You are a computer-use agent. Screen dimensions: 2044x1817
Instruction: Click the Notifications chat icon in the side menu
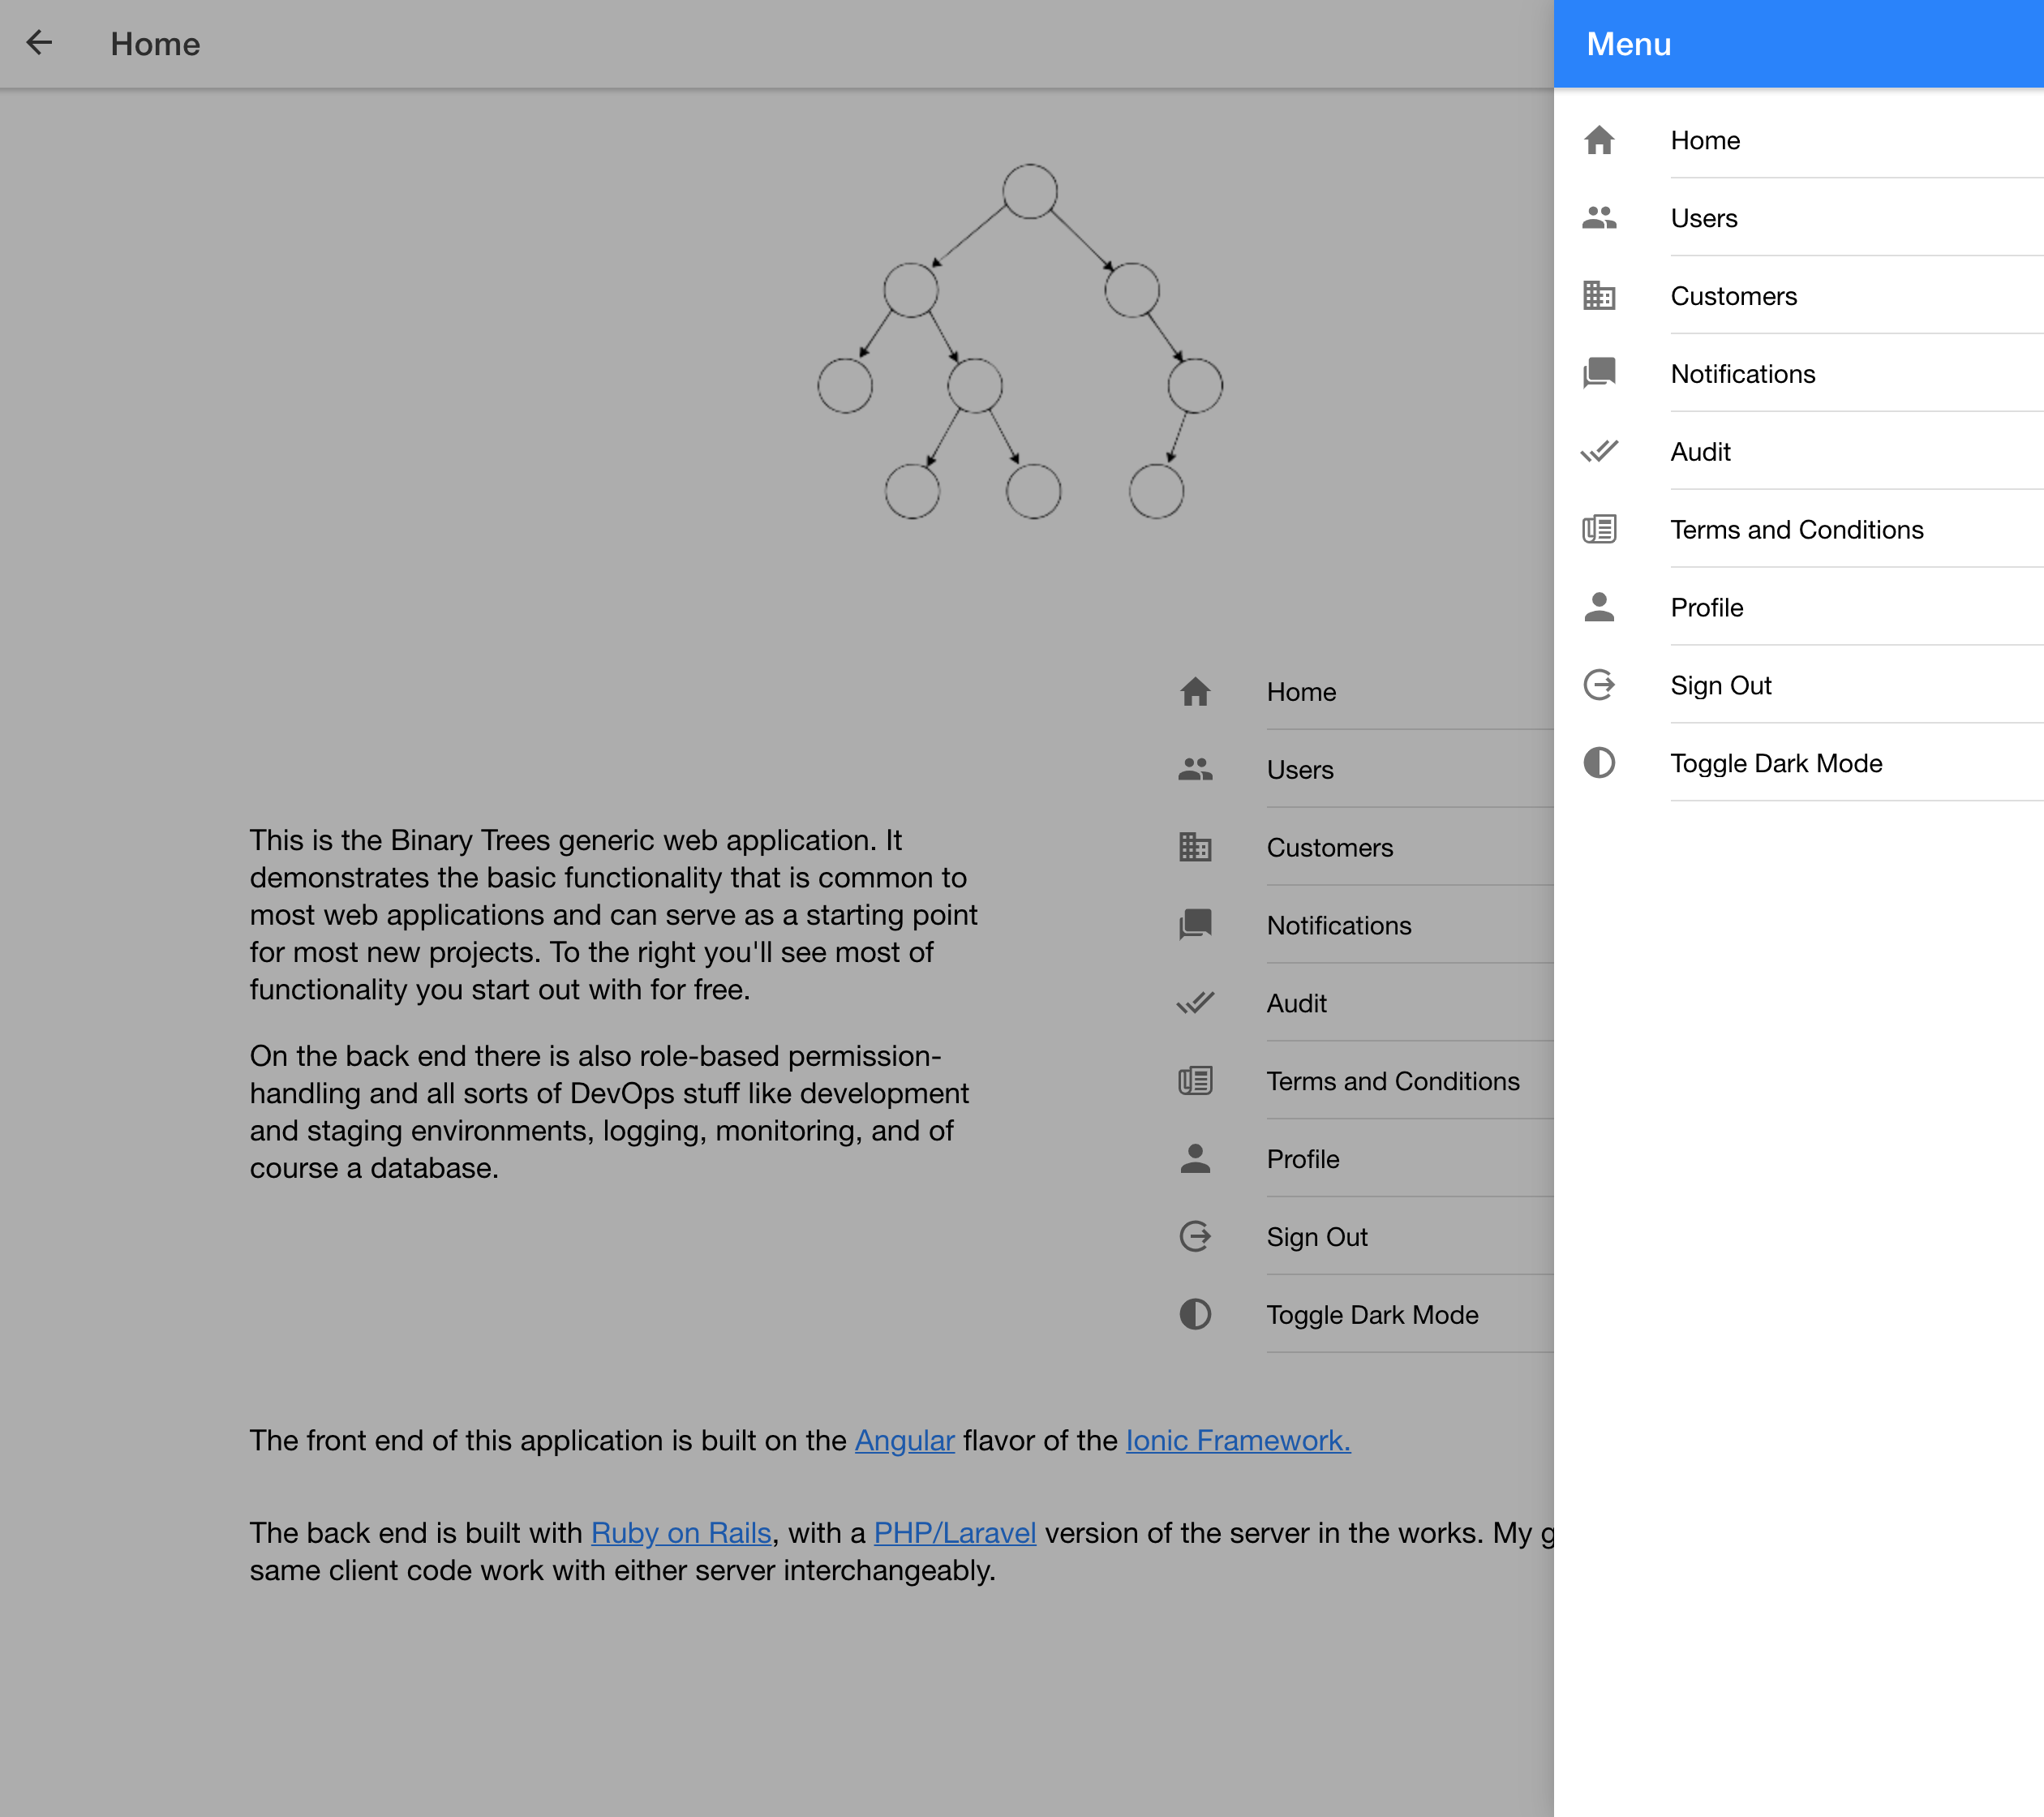(1599, 373)
